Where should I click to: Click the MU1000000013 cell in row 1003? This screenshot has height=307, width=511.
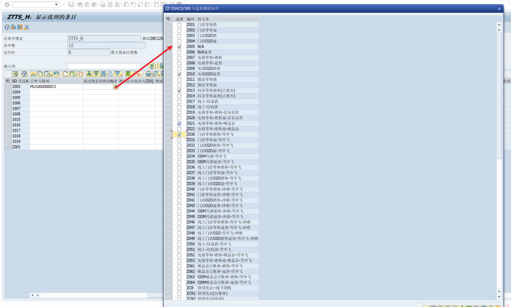tap(56, 87)
